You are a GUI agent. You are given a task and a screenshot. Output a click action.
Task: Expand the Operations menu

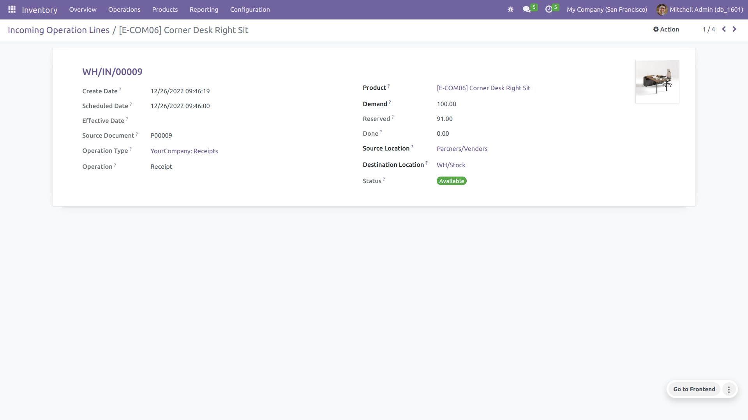point(124,9)
